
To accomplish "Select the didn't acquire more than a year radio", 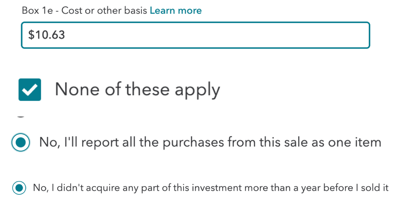I will click(x=19, y=188).
